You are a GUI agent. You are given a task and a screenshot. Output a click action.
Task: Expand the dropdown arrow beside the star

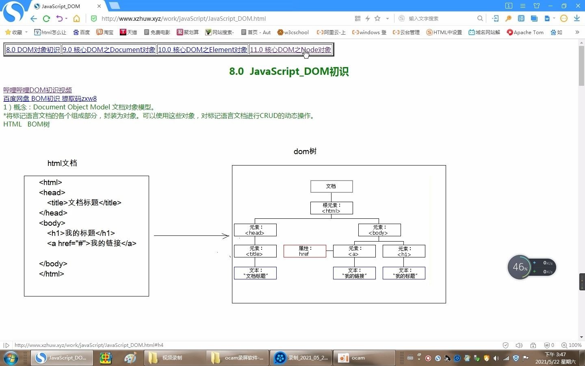coord(388,19)
